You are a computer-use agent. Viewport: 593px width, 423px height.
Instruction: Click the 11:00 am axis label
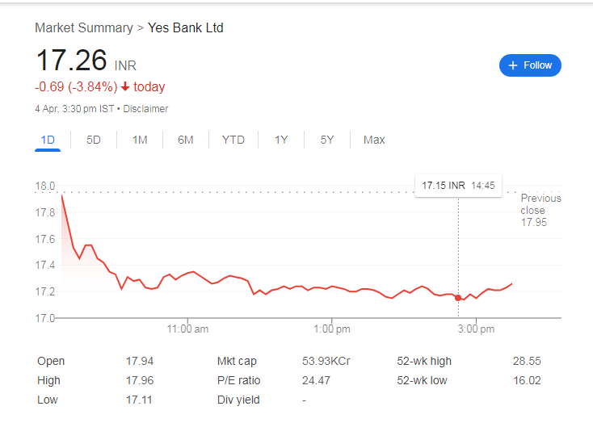coord(187,329)
